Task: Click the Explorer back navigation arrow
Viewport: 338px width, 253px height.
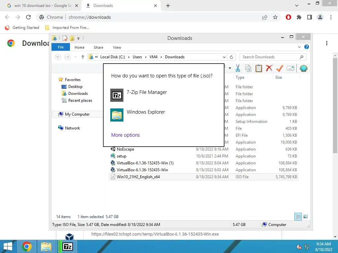Action: [x=58, y=57]
